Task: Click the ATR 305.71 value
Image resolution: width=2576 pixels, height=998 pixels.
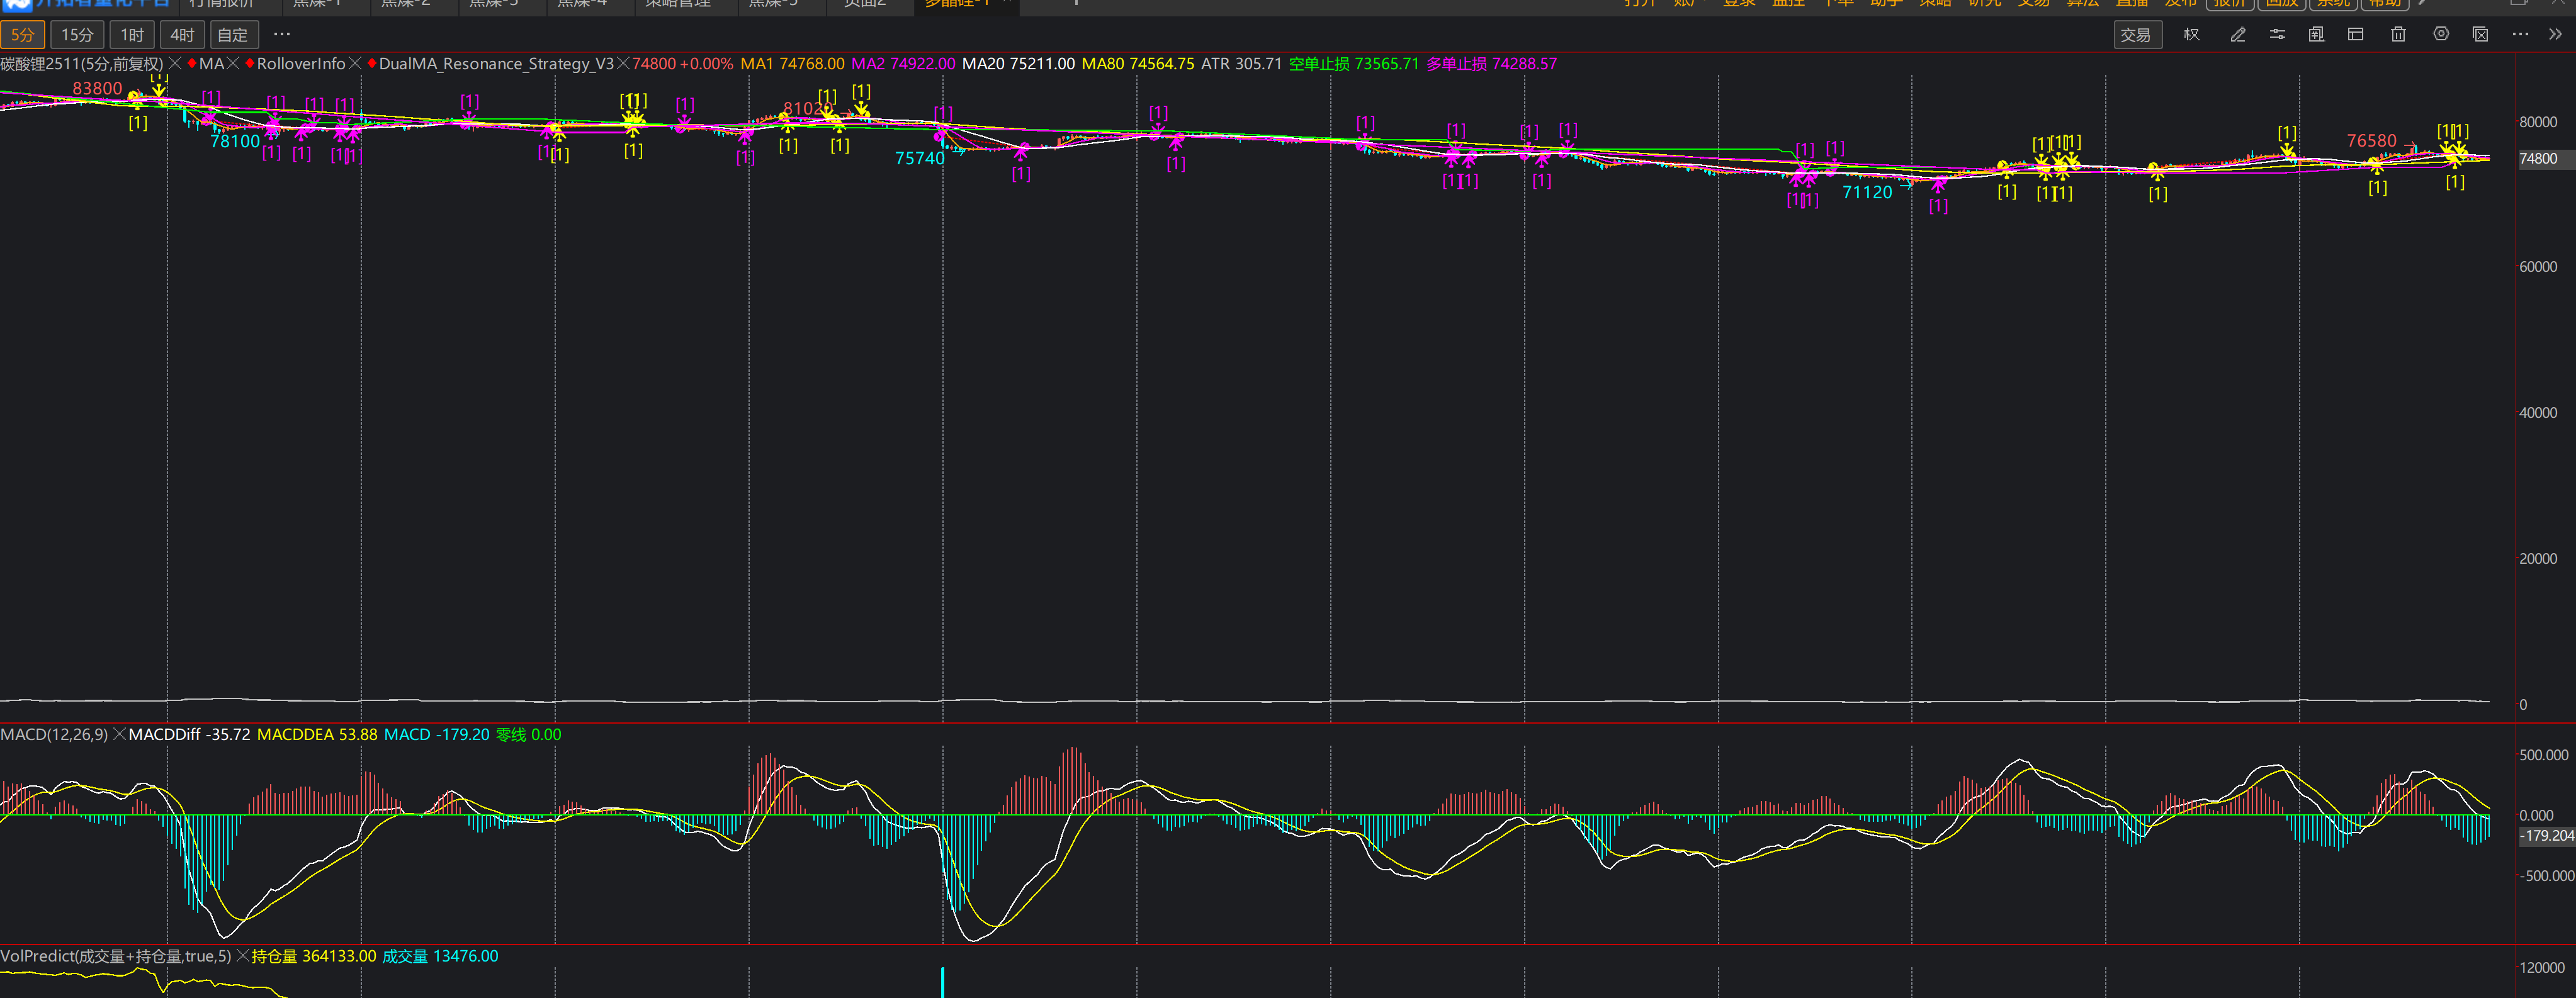Action: point(1241,64)
